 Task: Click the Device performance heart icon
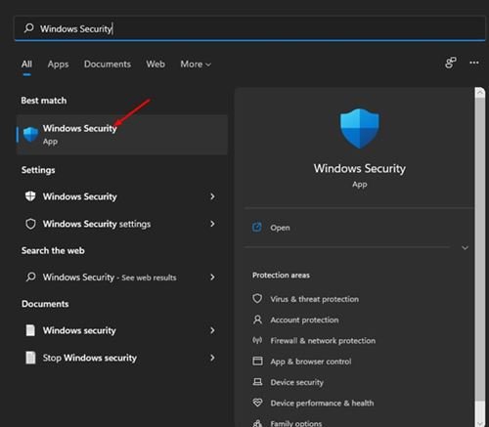257,403
